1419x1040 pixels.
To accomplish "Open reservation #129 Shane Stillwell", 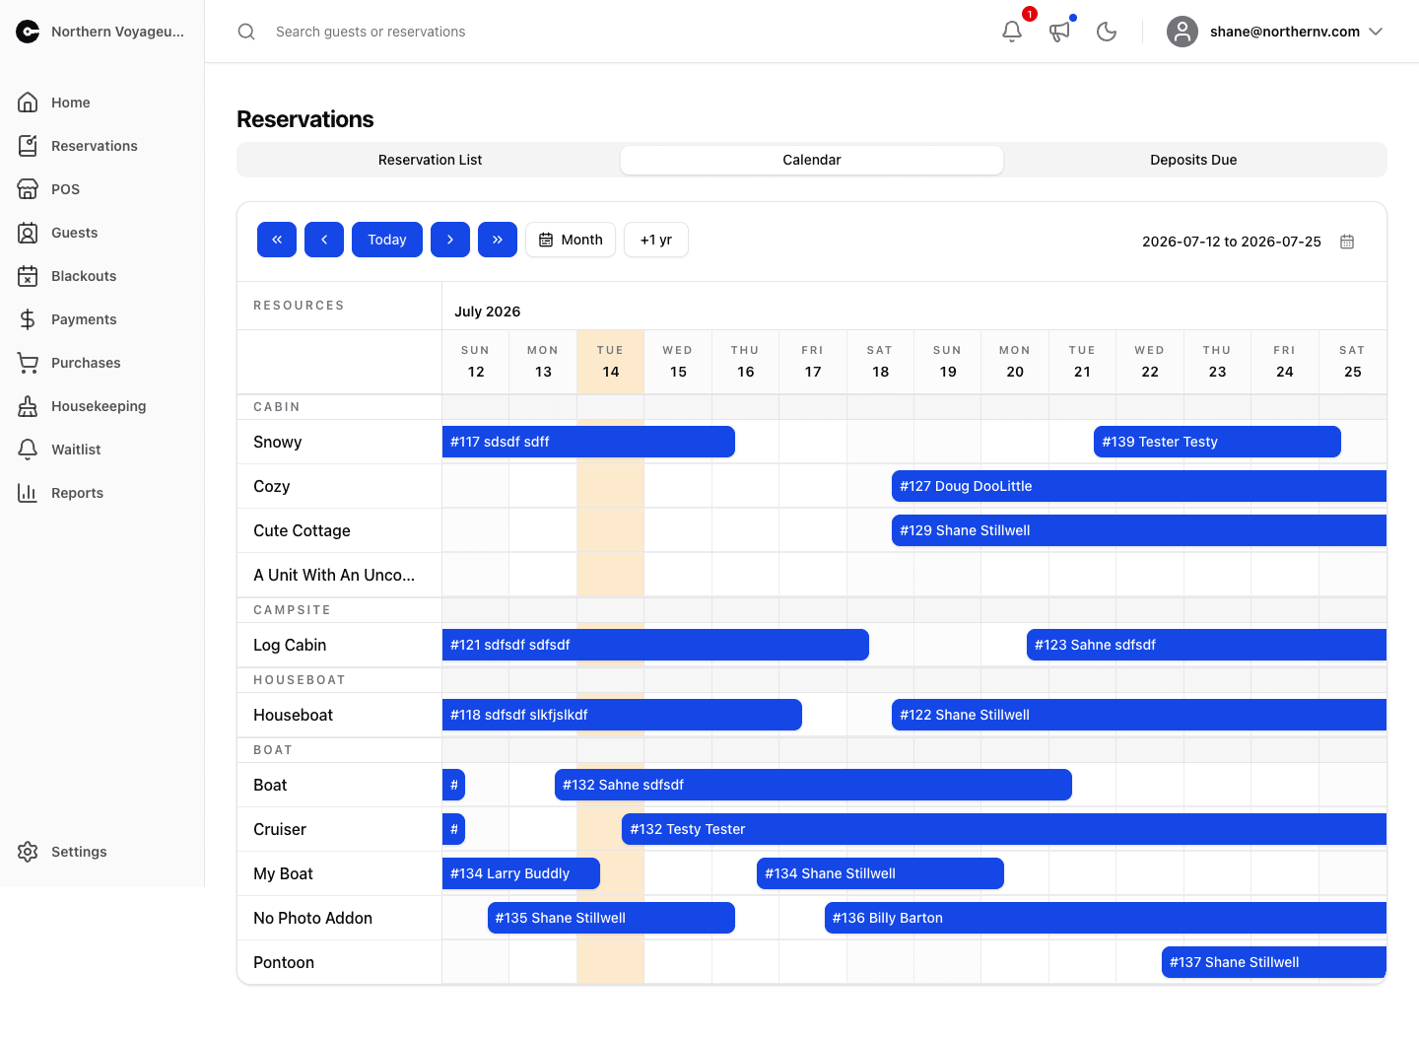I will [x=1139, y=530].
